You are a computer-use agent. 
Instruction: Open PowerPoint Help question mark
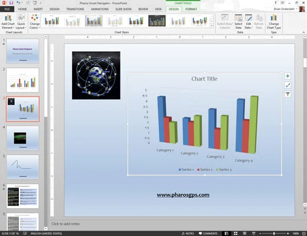coord(276,3)
